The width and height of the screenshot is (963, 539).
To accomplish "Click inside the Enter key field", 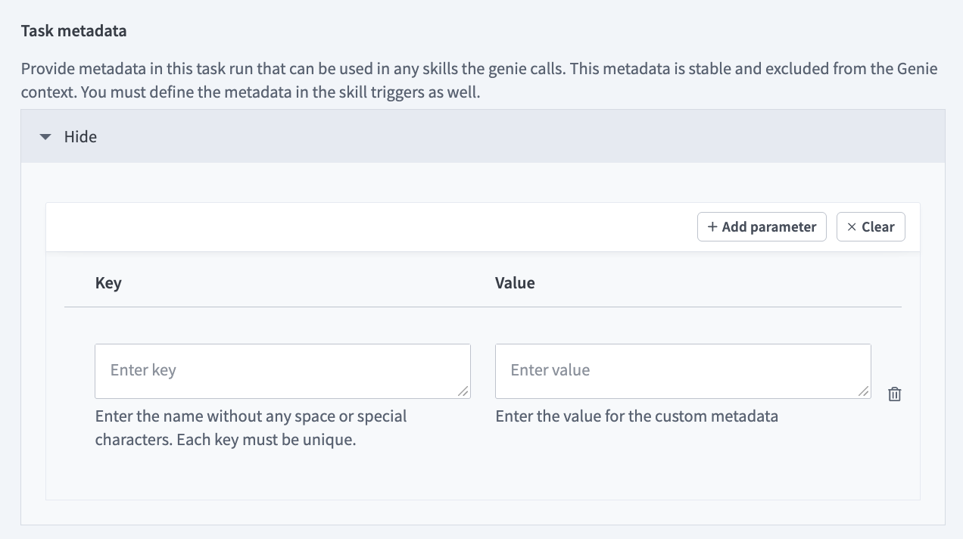I will tap(282, 371).
